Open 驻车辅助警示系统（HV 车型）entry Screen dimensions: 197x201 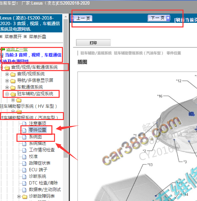click(x=29, y=106)
